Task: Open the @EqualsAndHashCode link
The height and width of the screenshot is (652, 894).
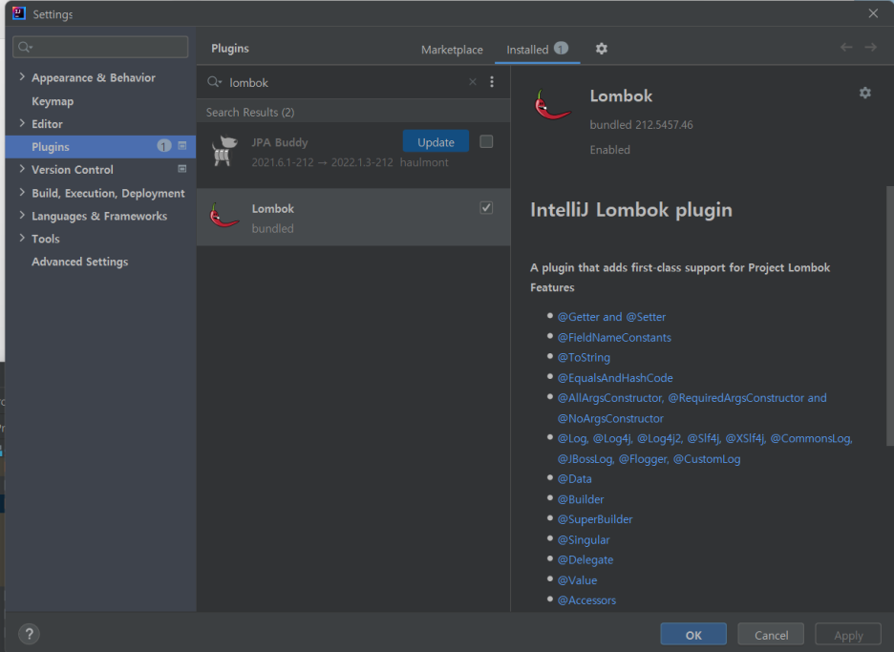Action: point(615,378)
